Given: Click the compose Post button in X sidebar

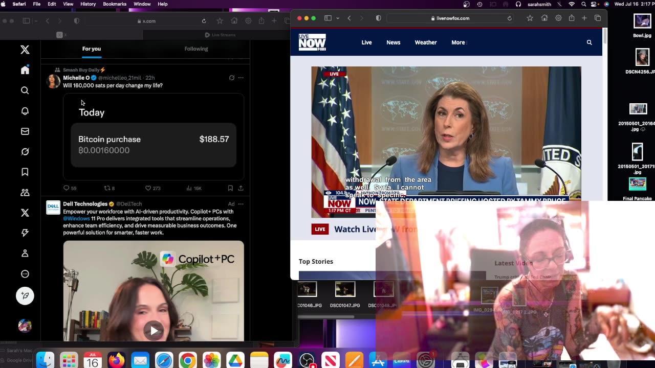Looking at the screenshot, I should tap(25, 295).
